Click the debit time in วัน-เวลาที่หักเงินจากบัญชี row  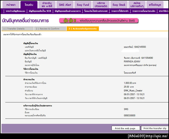click(134, 98)
